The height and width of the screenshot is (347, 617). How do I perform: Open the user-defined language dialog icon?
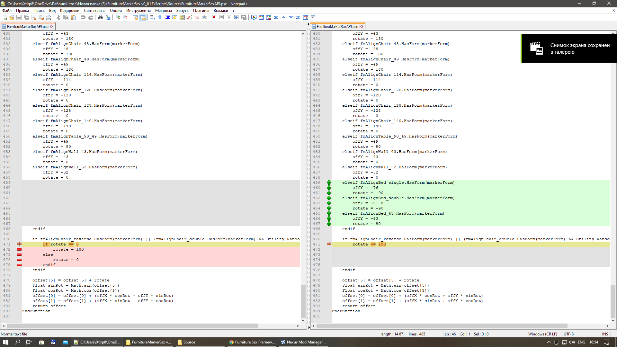click(x=175, y=17)
